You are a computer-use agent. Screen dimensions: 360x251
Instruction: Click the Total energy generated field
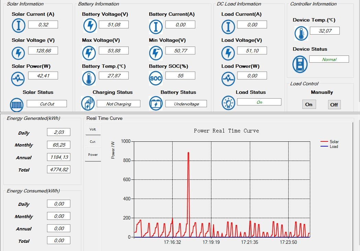(x=59, y=170)
